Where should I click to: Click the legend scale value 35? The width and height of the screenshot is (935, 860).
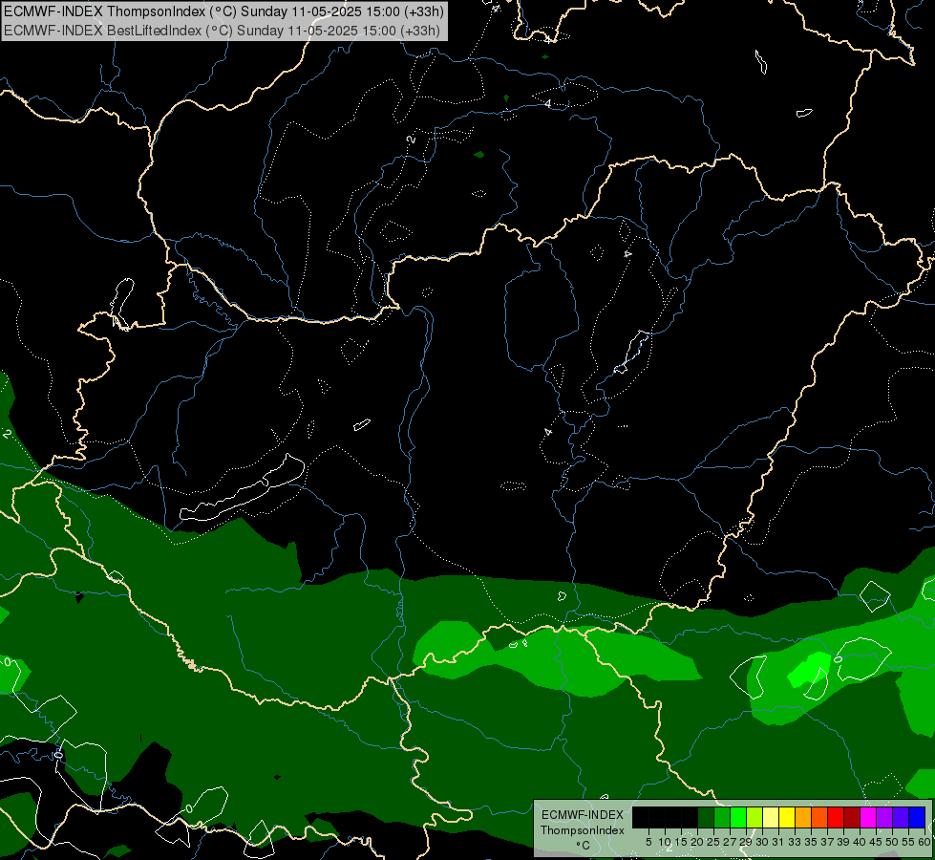click(811, 842)
